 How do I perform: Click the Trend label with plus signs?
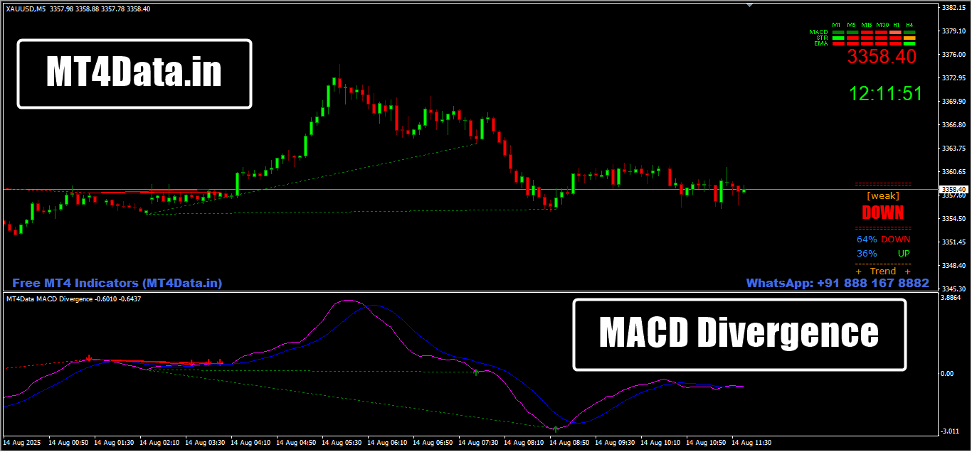click(x=882, y=271)
